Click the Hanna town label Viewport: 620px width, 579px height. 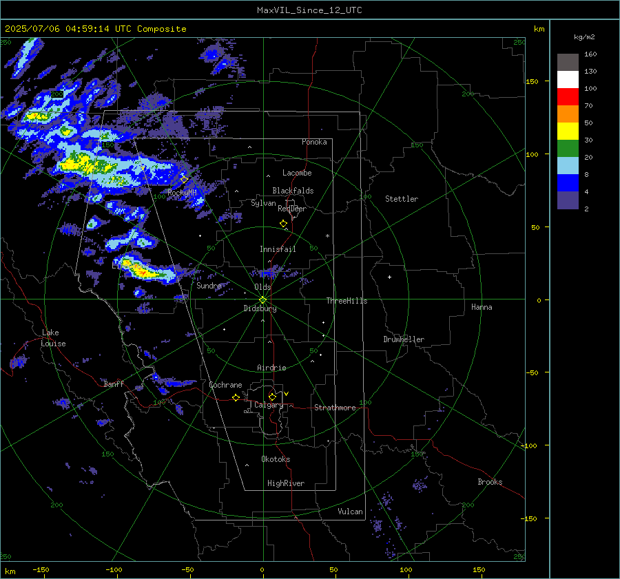click(x=482, y=307)
